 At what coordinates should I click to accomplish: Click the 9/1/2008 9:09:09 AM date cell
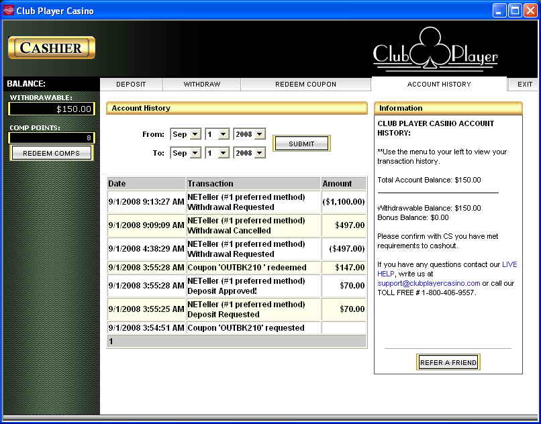(x=146, y=225)
